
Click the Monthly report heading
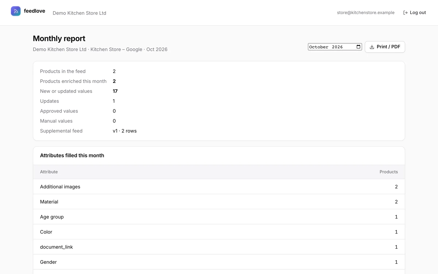coord(59,39)
